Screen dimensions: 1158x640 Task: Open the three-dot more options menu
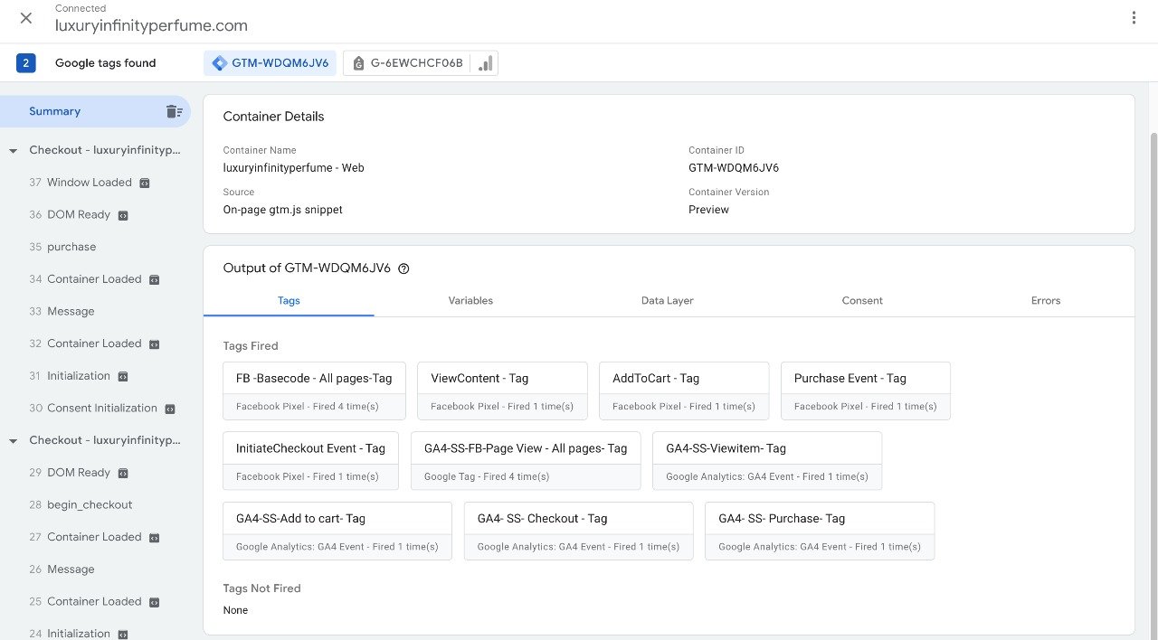[1134, 18]
